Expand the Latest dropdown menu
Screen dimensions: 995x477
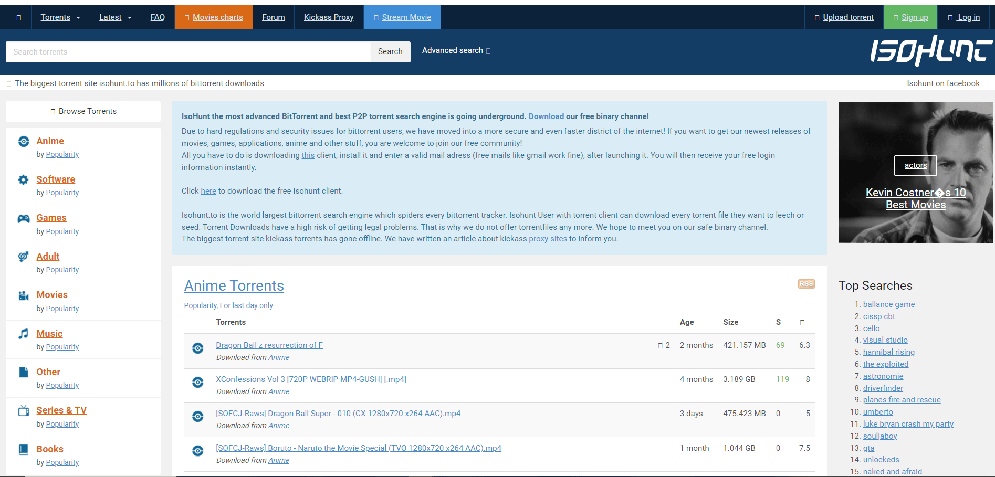(115, 17)
